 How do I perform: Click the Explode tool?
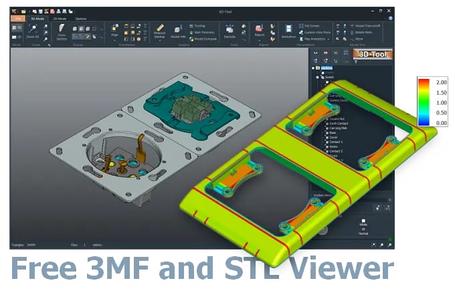[230, 31]
